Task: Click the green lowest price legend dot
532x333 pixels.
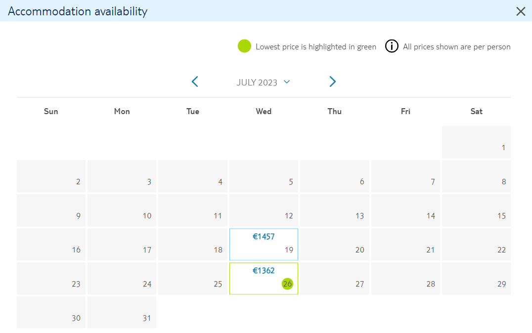Action: [244, 46]
